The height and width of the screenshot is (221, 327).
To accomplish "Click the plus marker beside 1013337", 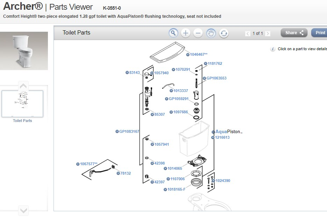I will [171, 91].
